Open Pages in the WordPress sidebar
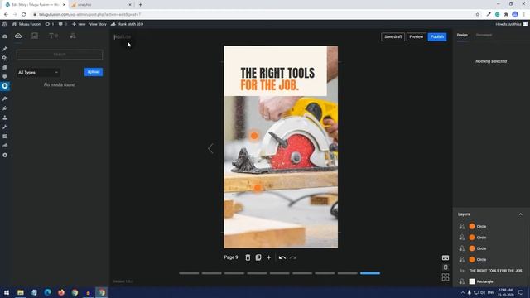Image resolution: width=530 pixels, height=298 pixels. tap(5, 68)
